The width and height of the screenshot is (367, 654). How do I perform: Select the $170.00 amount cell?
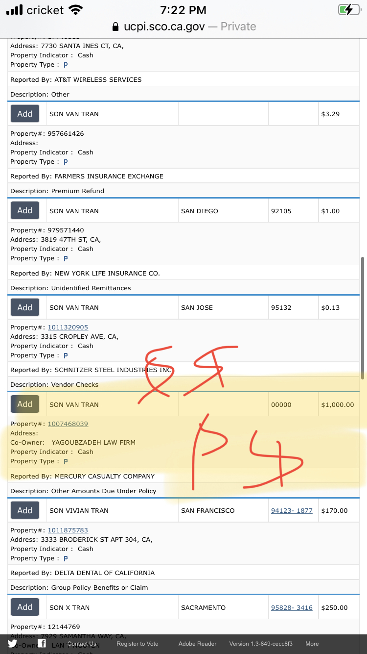click(339, 510)
